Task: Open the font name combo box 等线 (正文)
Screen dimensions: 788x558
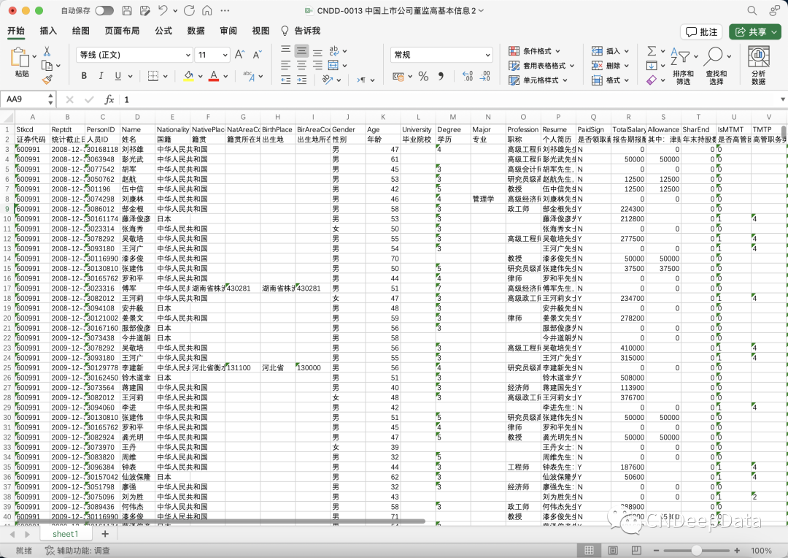Action: (135, 54)
